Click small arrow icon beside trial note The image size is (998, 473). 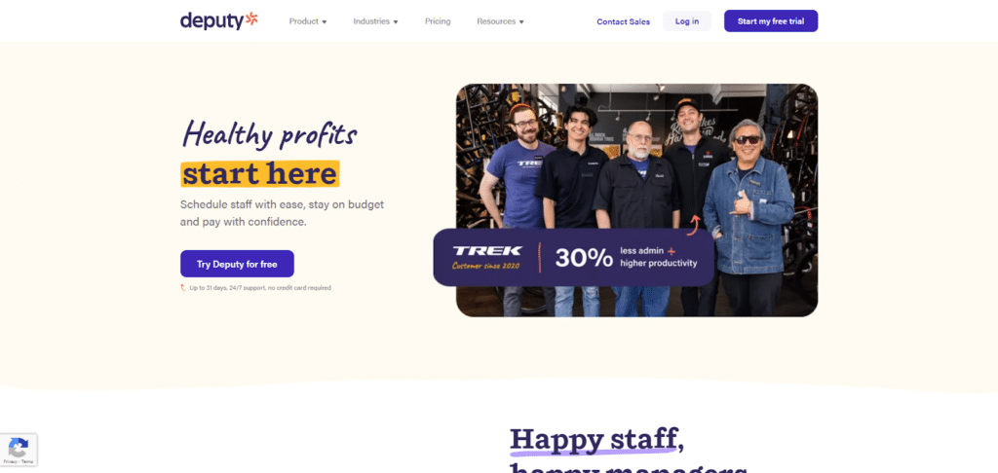pos(183,288)
